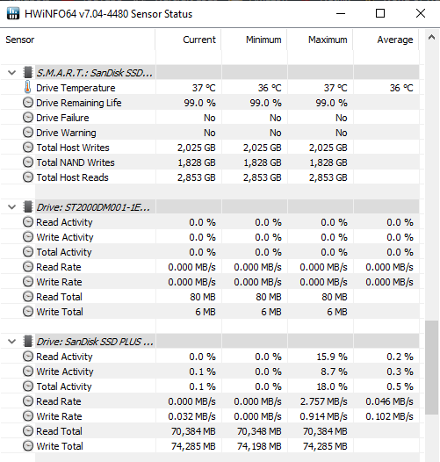Click the clock icon beside Total Host Writes
Viewport: 440px width, 462px height.
28,148
